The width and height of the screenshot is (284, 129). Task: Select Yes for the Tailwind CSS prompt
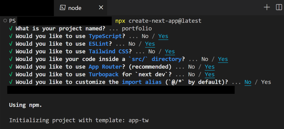(x=170, y=51)
